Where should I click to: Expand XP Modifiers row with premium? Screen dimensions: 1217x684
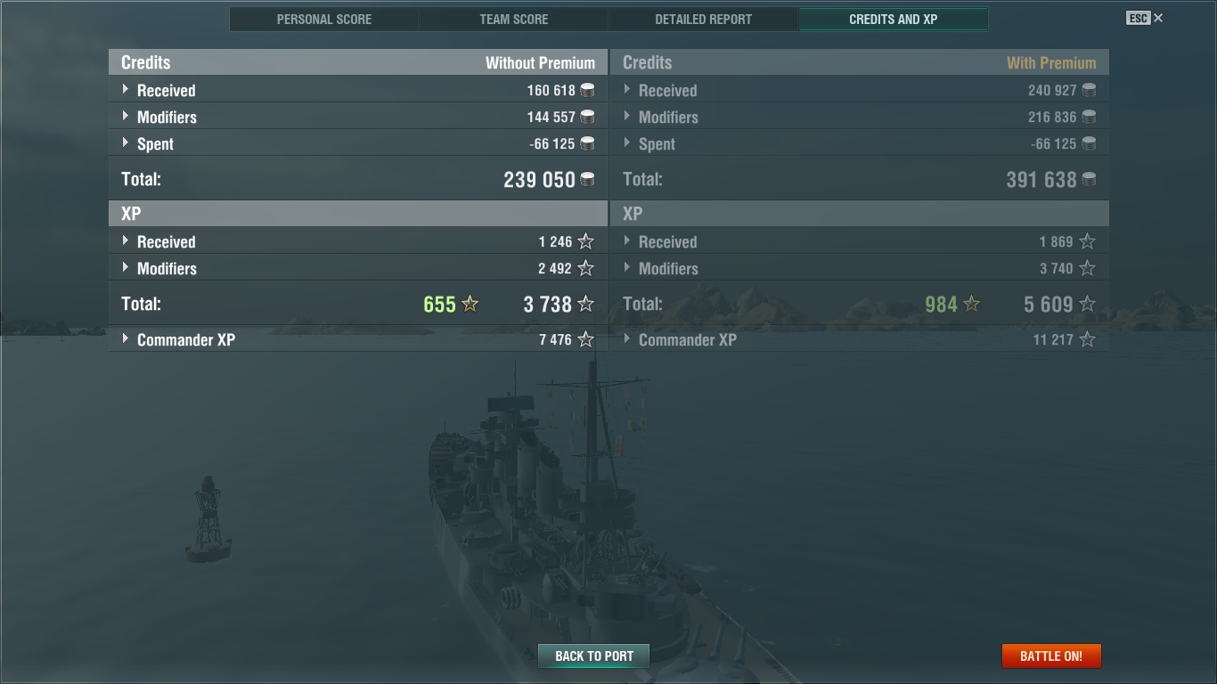[859, 268]
